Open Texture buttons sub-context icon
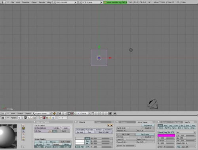Image resolution: width=198 pixels, height=150 pixels. coord(47,118)
